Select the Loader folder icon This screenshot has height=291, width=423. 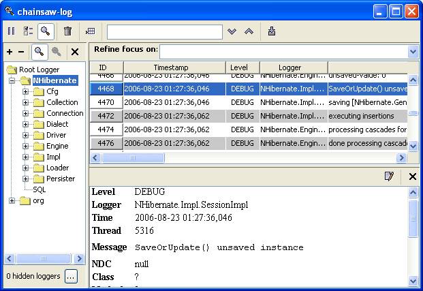coord(39,168)
